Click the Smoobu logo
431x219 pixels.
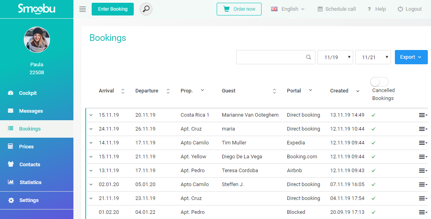coord(37,9)
